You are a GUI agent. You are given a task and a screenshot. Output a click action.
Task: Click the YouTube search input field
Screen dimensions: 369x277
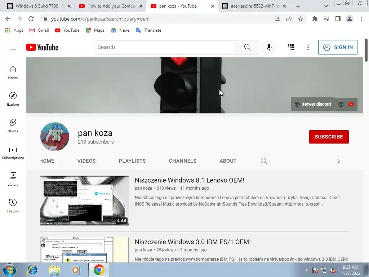tap(165, 47)
